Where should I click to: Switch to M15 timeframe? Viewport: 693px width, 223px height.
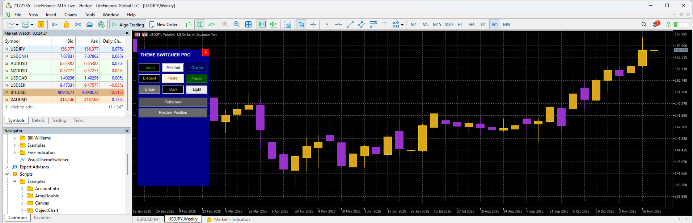click(x=437, y=25)
